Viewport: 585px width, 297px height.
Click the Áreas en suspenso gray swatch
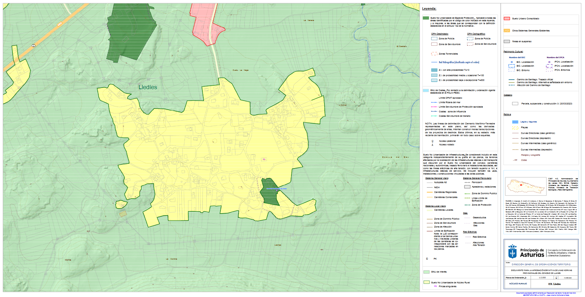(507, 42)
